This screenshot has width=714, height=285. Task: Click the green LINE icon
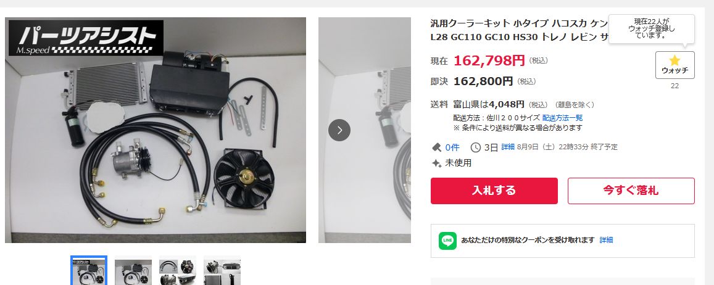click(447, 241)
